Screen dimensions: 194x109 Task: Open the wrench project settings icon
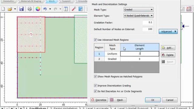click(74, 9)
